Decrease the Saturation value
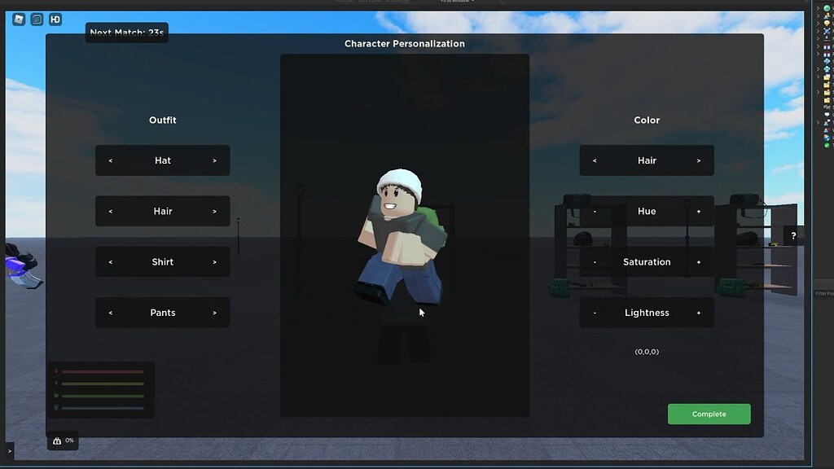This screenshot has height=469, width=834. coord(595,262)
